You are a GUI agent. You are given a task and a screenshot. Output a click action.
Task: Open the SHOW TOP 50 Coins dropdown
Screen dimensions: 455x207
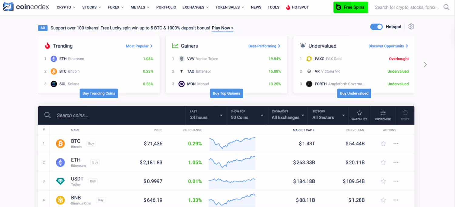[x=246, y=115]
